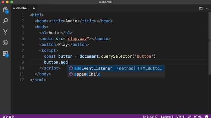Click the querySelector text on line 8

click(116, 56)
